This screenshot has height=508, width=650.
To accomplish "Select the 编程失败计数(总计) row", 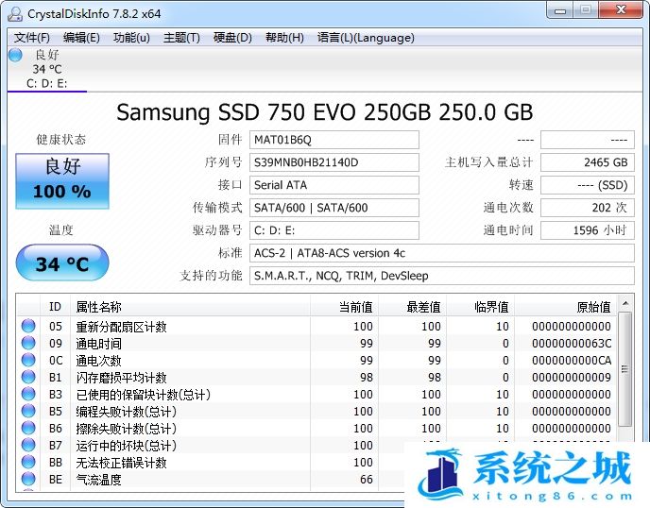I will point(316,411).
